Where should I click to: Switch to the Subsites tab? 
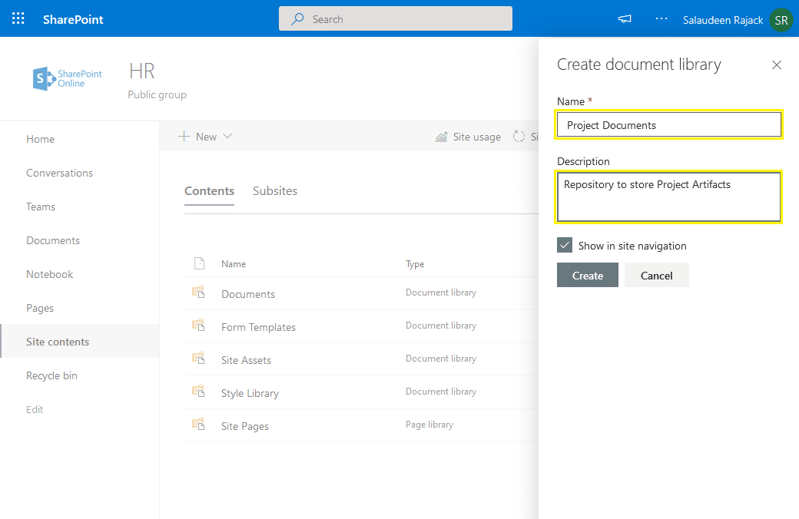[275, 190]
